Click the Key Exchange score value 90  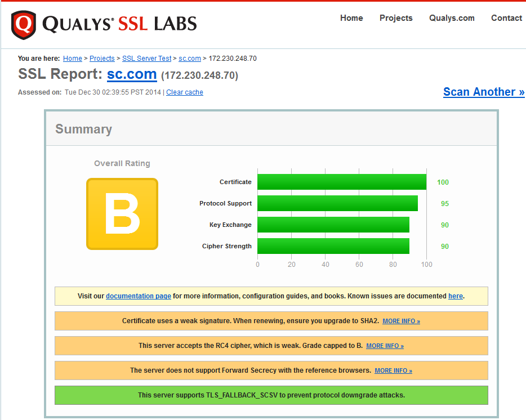(445, 225)
